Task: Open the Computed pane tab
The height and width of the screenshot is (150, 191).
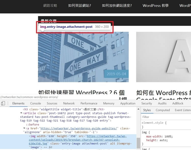Action: [x=163, y=110]
